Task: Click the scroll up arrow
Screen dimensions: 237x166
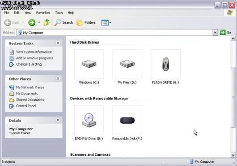Action: (233, 38)
